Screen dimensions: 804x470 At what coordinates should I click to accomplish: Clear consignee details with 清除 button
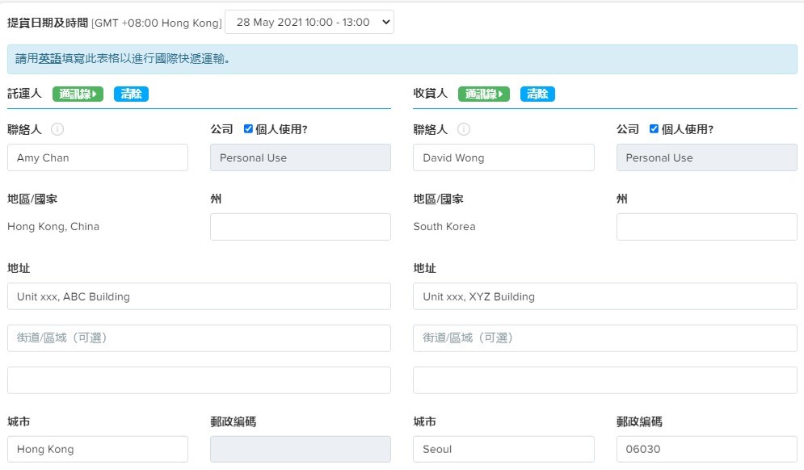click(537, 94)
